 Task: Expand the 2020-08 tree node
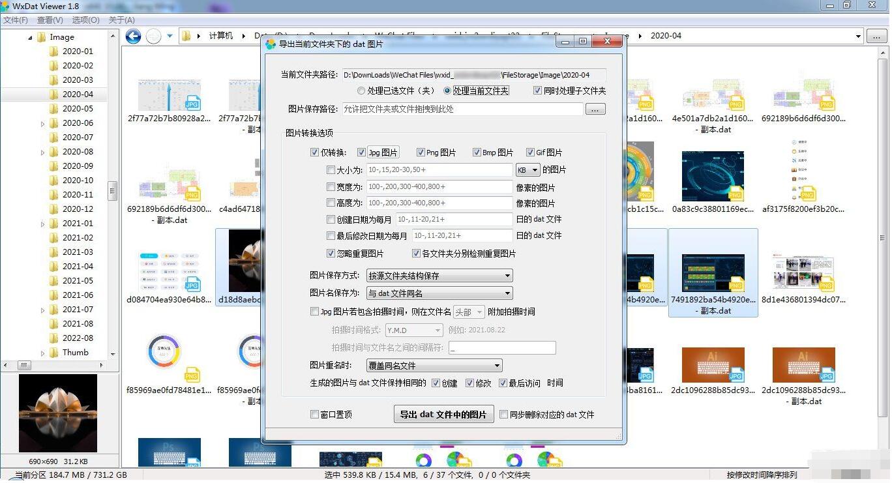point(43,152)
